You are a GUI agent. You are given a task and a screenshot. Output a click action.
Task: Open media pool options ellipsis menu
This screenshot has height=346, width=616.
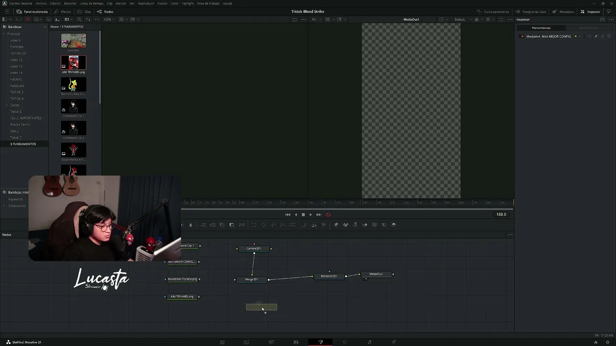coord(97,19)
